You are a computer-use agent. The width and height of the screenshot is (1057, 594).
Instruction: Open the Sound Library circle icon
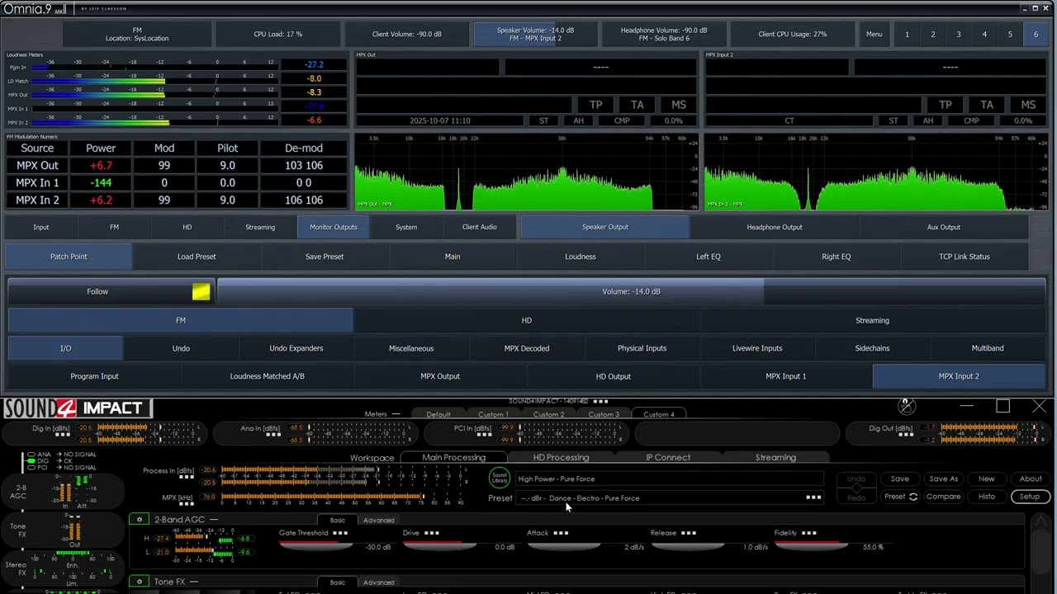tap(500, 478)
